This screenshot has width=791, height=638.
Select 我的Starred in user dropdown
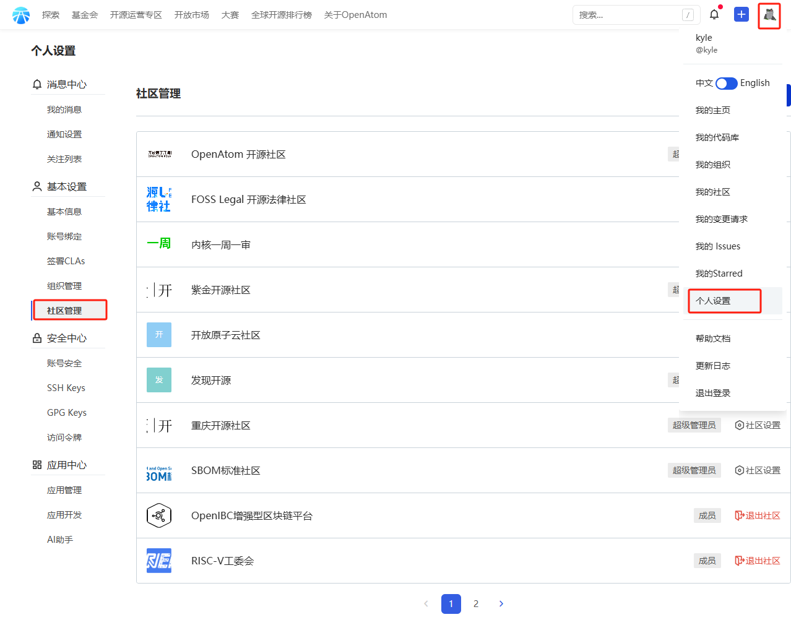(719, 274)
